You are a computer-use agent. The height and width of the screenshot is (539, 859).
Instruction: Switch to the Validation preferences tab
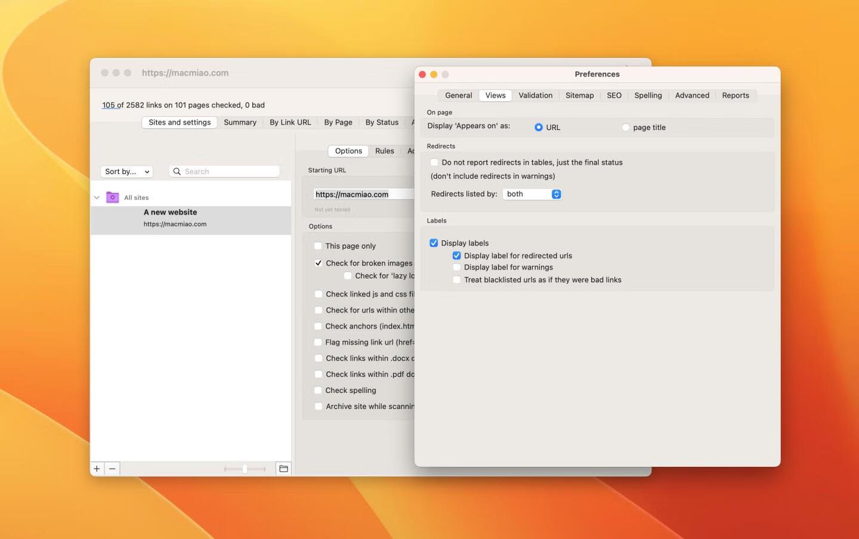coord(535,95)
